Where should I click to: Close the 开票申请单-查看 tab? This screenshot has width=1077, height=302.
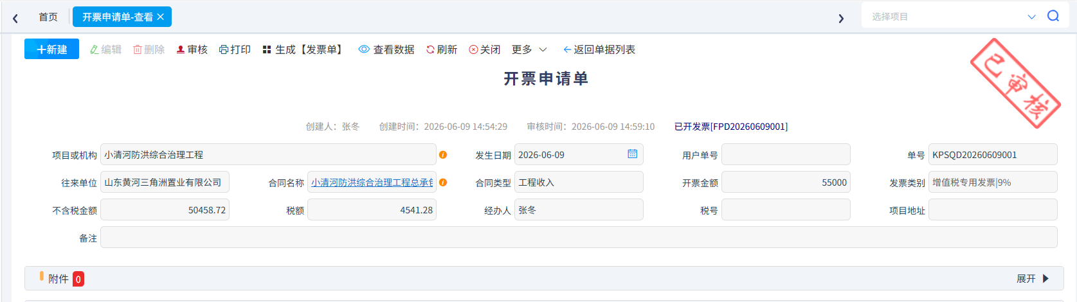pyautogui.click(x=161, y=17)
